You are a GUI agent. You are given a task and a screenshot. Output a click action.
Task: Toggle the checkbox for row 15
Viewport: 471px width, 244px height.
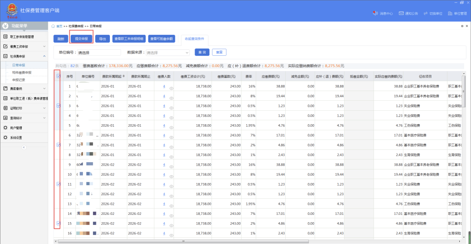[58, 223]
